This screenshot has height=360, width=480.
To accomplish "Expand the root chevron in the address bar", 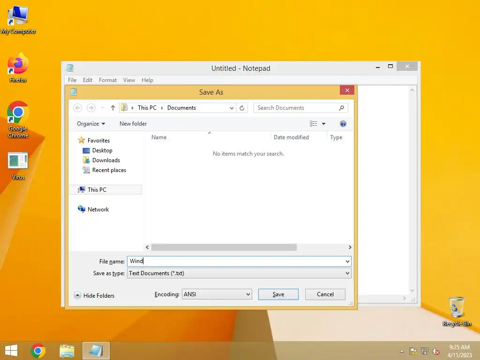I will click(x=133, y=108).
